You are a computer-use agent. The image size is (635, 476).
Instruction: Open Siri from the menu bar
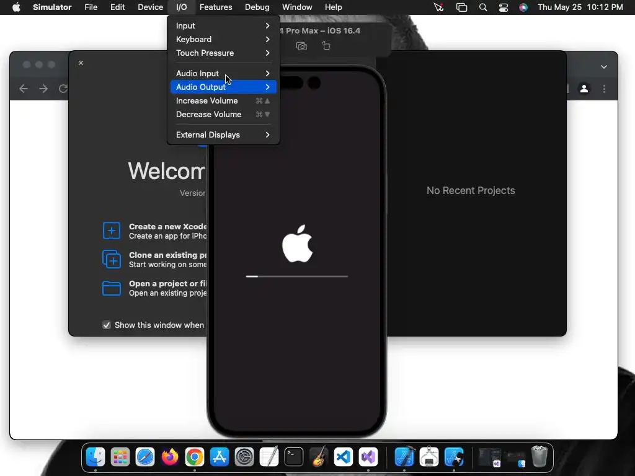tap(523, 7)
